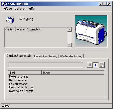Switch to the Druckauftragsdetails tab
The width and height of the screenshot is (113, 109).
pos(19,56)
